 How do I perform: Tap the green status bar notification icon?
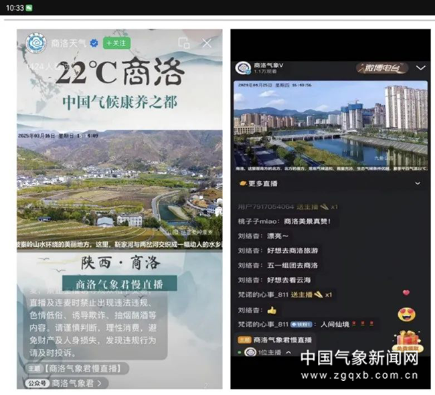click(x=29, y=7)
